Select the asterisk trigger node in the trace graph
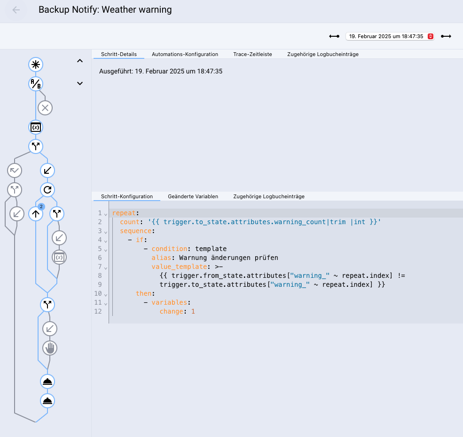This screenshot has width=463, height=437. pyautogui.click(x=36, y=65)
